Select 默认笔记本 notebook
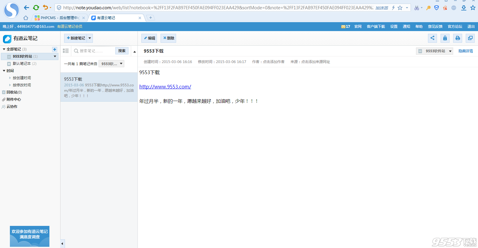478x248 pixels. tap(22, 64)
